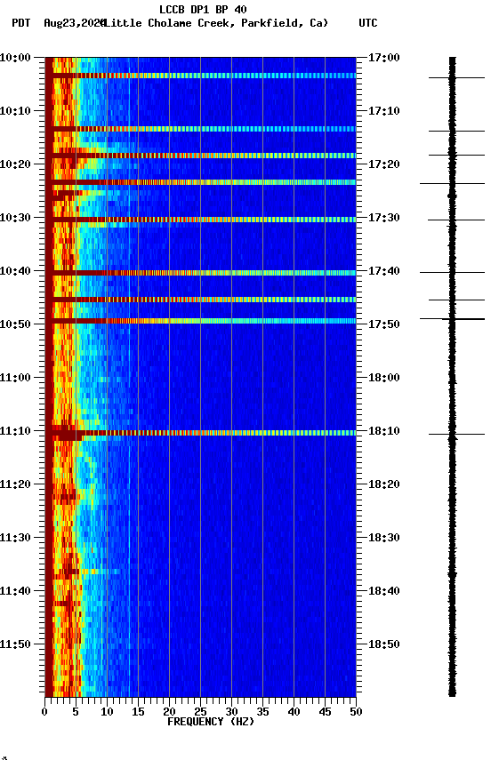Image resolution: width=491 pixels, height=768 pixels.
Task: Click the 17:20 UTC time label
Action: tap(383, 164)
